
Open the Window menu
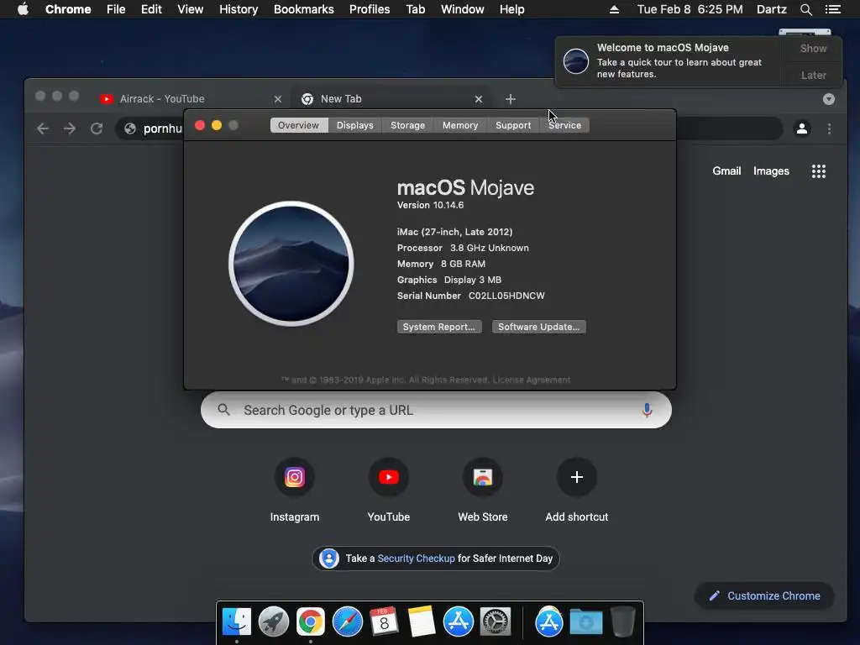click(463, 9)
